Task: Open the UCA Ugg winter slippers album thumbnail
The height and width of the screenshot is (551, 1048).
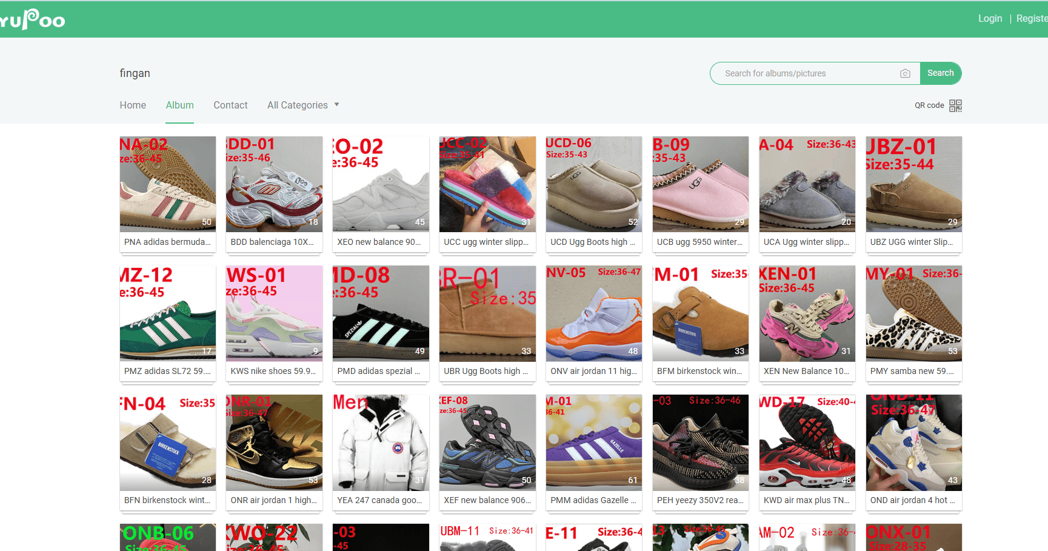Action: (x=807, y=184)
